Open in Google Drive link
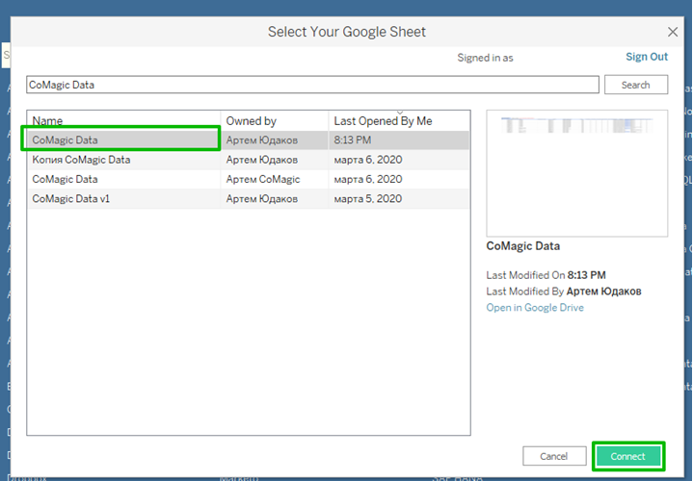The height and width of the screenshot is (481, 693). pos(535,308)
